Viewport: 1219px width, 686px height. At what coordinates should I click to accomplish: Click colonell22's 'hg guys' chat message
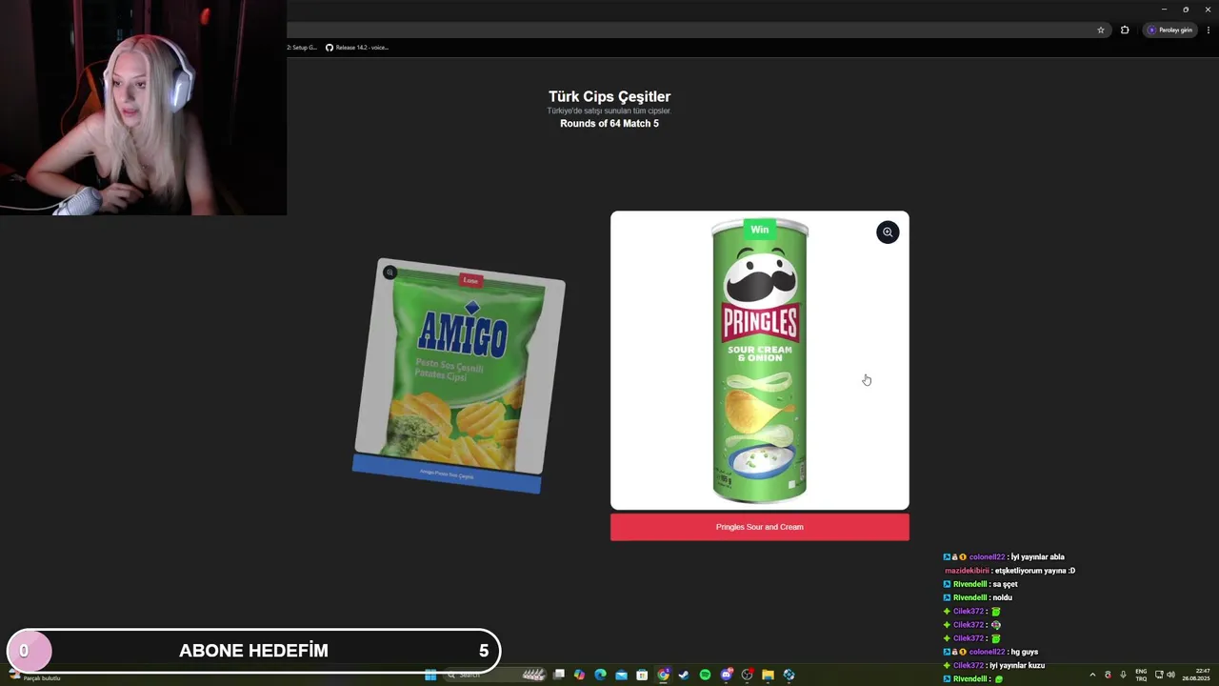point(990,652)
